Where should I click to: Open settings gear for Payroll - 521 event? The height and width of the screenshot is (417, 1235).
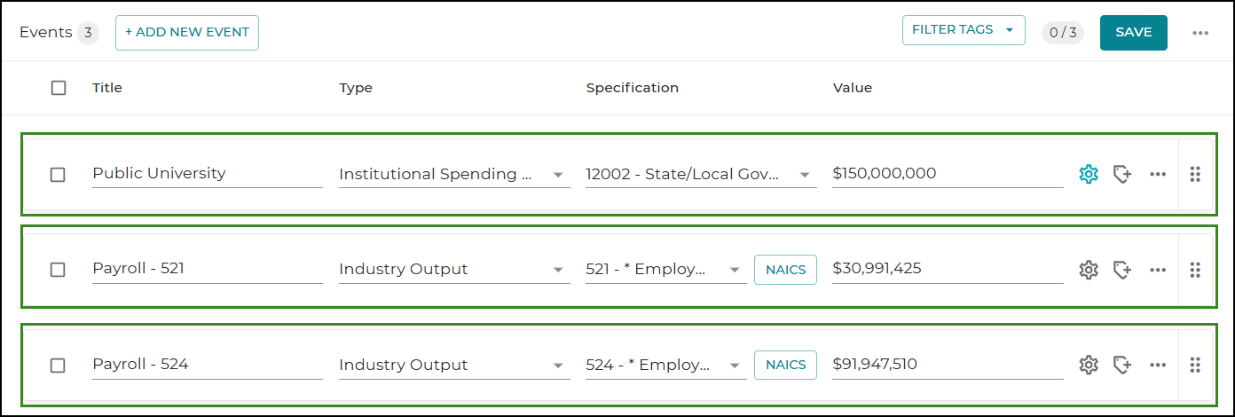click(x=1089, y=270)
